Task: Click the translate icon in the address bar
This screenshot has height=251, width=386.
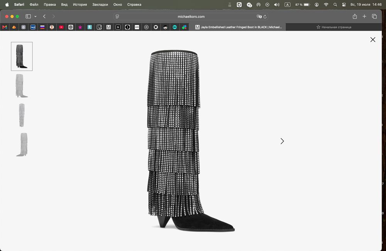Action: click(x=259, y=17)
